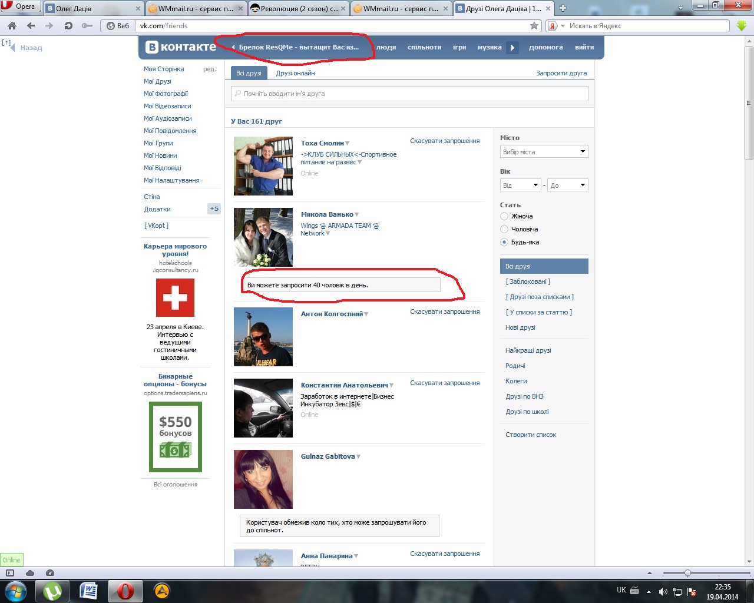Open Gulnaz Gabitova's profile photo
Screen dimensions: 754x603
click(x=263, y=479)
